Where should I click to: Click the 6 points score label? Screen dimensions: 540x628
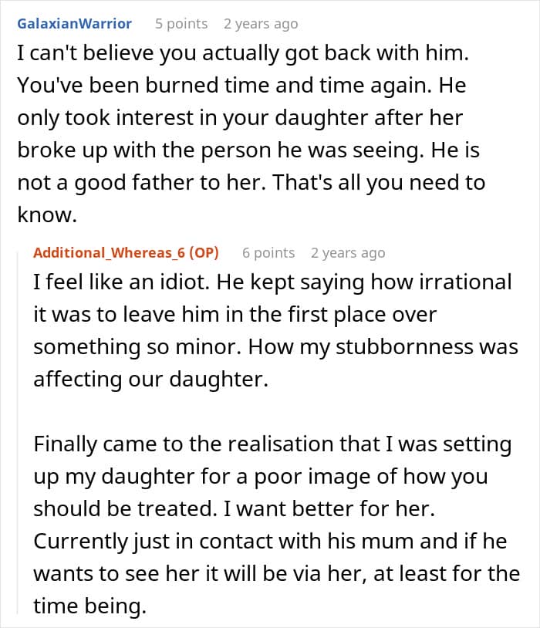click(268, 253)
